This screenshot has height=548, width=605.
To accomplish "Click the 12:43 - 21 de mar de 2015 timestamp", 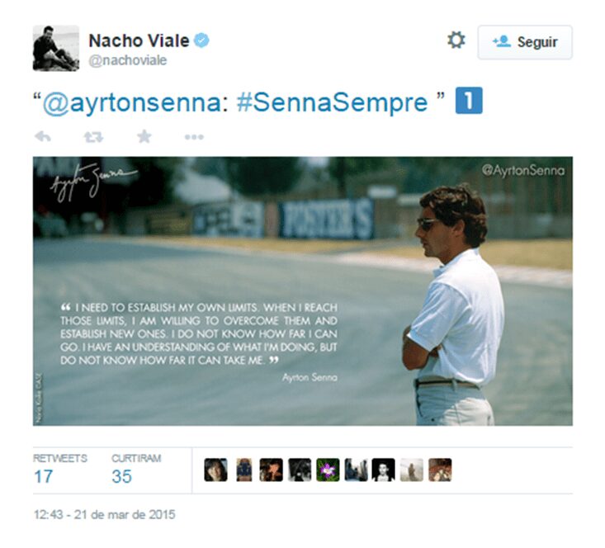I will (x=104, y=514).
